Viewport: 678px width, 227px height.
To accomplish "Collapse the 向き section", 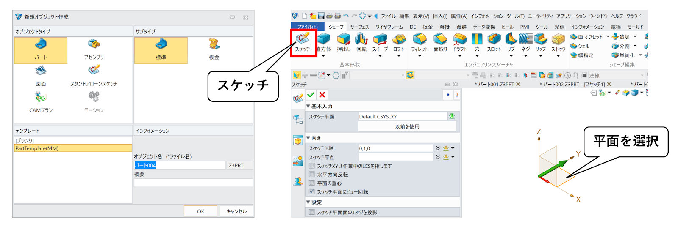I will click(308, 138).
